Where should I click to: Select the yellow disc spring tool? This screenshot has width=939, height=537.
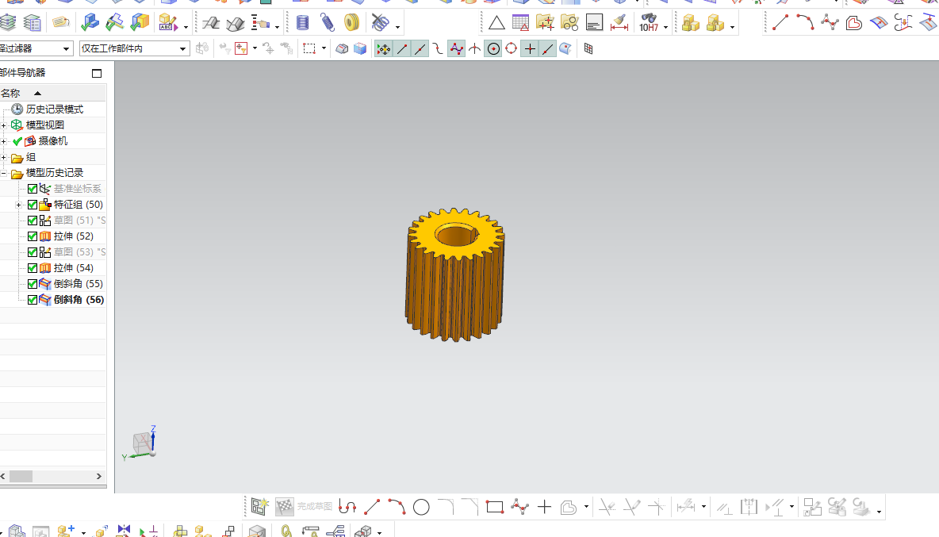(351, 23)
